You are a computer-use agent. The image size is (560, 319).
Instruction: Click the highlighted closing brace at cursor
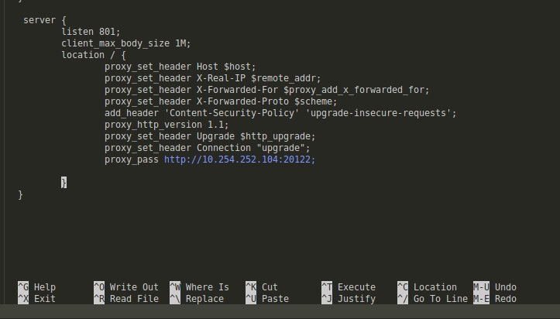pos(64,183)
